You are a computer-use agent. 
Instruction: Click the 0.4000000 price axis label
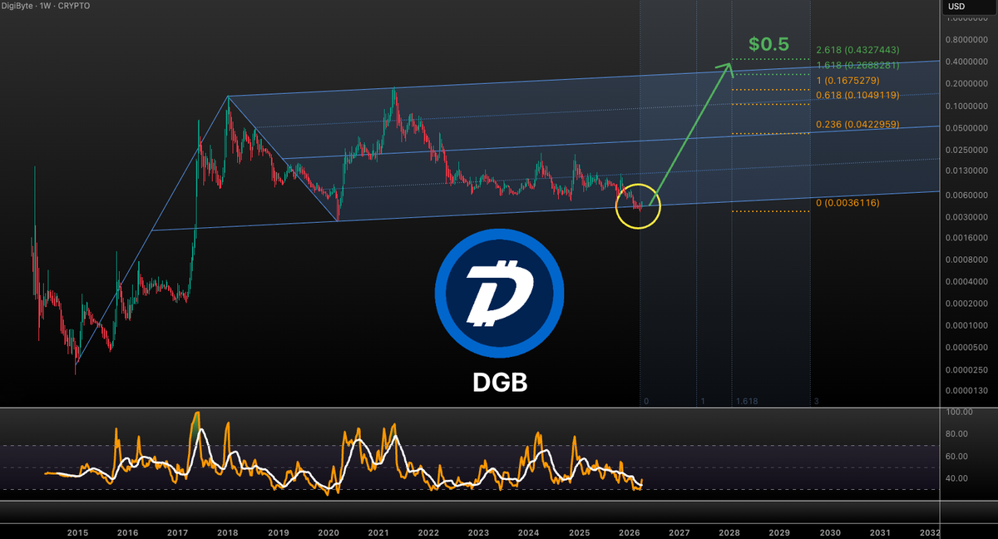coord(966,62)
